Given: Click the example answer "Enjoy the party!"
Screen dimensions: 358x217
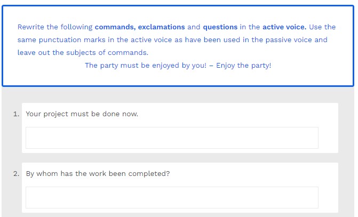Looking at the screenshot, I should pos(243,66).
